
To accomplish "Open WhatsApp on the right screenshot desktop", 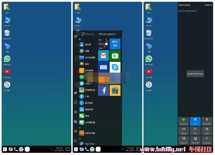I will [149, 61].
